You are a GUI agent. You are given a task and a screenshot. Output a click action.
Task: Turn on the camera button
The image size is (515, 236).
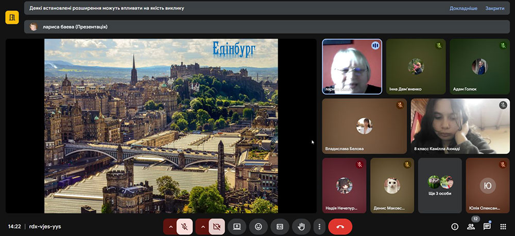(217, 226)
